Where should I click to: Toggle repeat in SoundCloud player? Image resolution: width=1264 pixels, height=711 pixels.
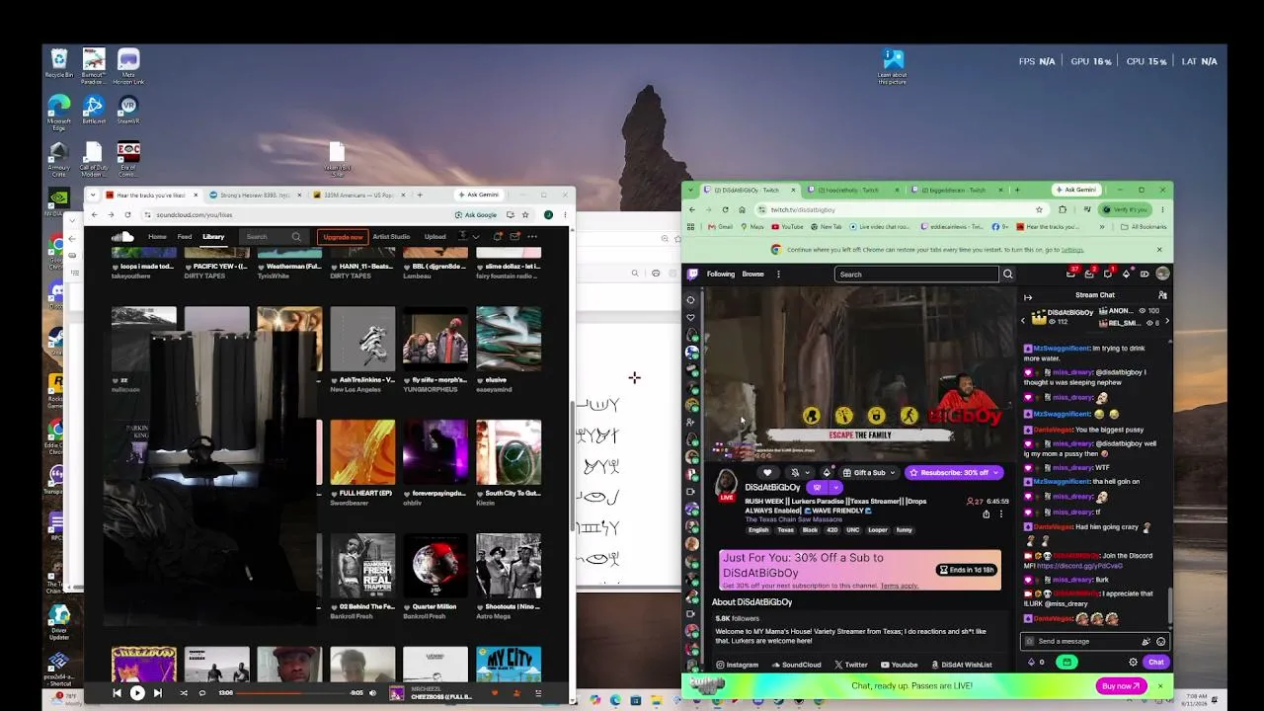pyautogui.click(x=202, y=693)
